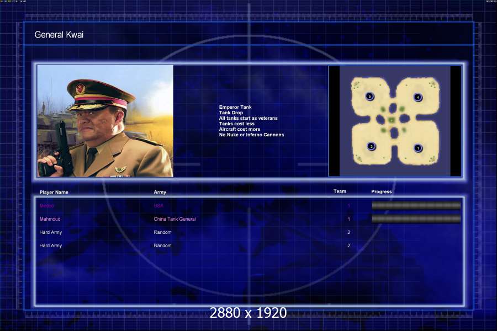Click the USA army entry
This screenshot has height=331, width=497.
(x=158, y=206)
